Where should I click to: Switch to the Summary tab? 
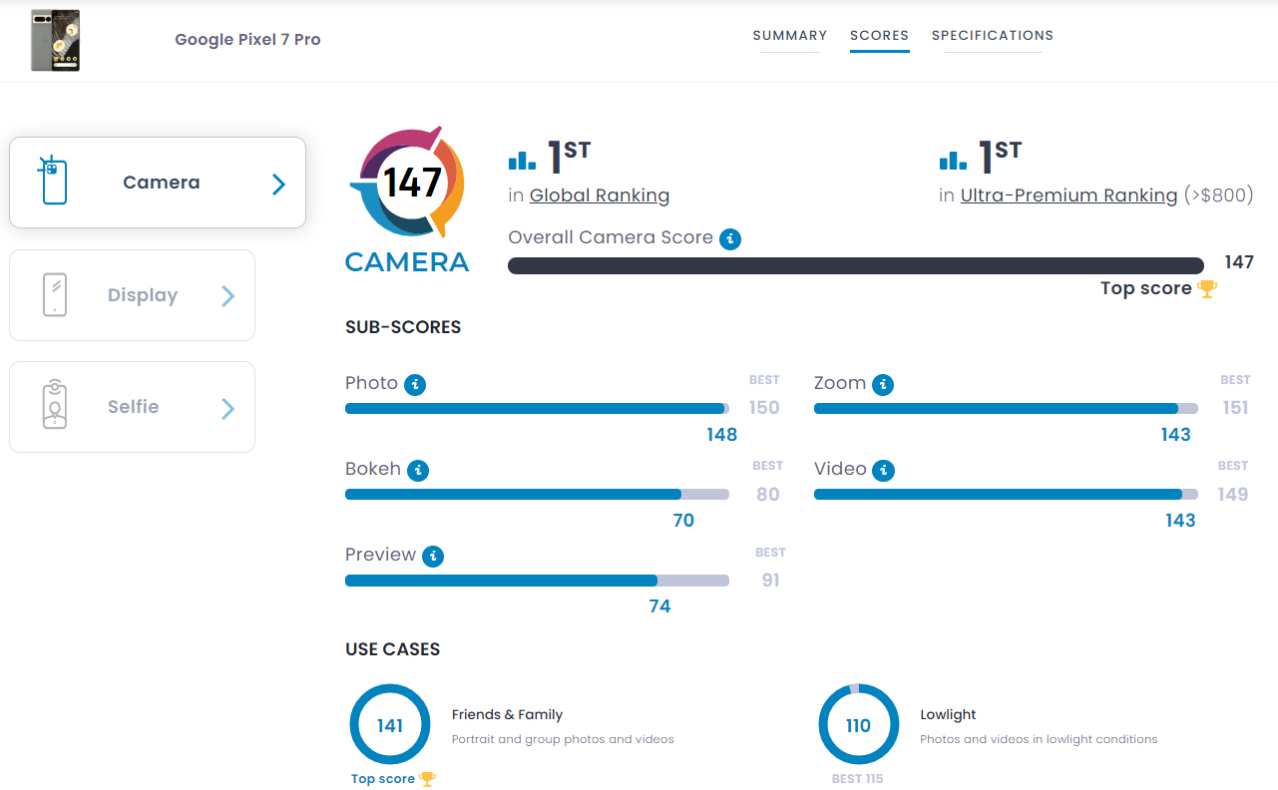[x=789, y=36]
